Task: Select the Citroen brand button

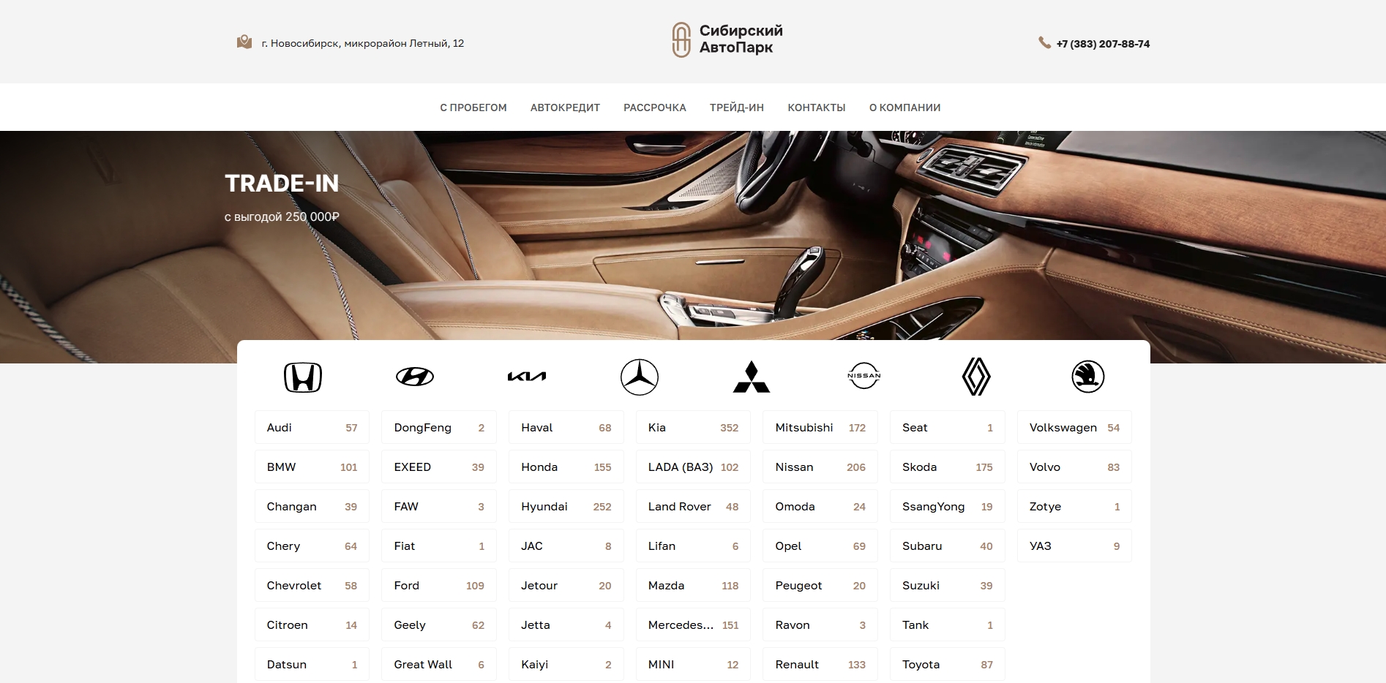Action: click(x=312, y=624)
